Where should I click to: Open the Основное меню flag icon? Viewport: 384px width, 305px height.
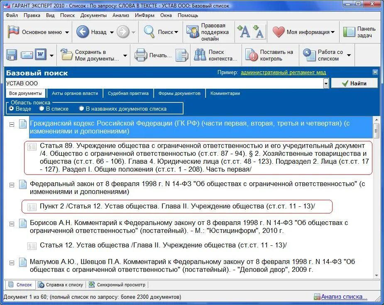[x=13, y=31]
